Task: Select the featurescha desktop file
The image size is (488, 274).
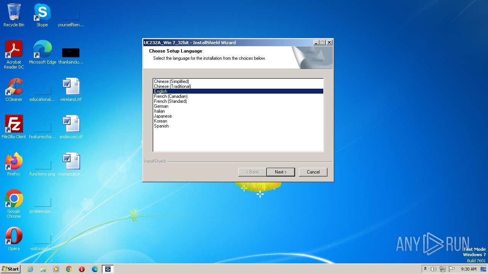Action: (x=42, y=129)
